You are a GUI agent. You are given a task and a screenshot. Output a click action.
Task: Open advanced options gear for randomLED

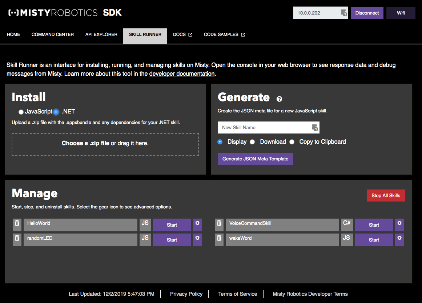pyautogui.click(x=197, y=239)
